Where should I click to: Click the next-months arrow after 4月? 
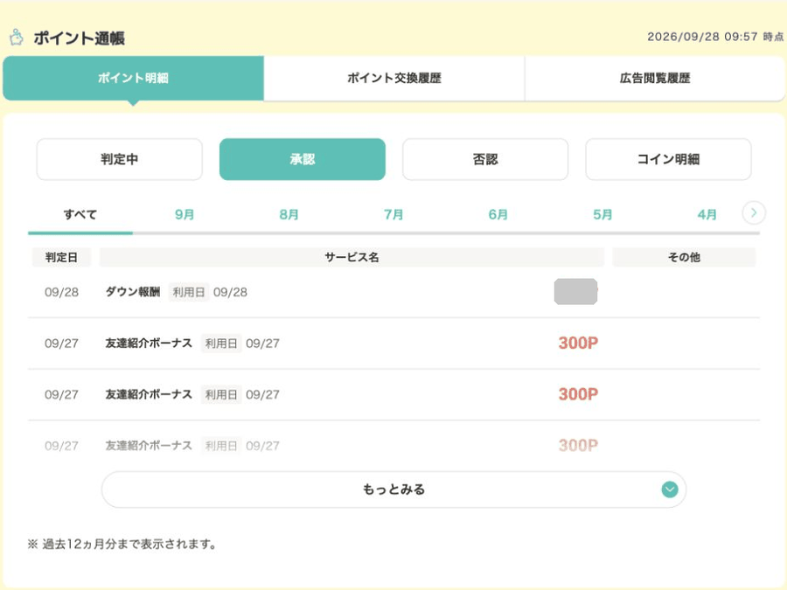coord(754,212)
